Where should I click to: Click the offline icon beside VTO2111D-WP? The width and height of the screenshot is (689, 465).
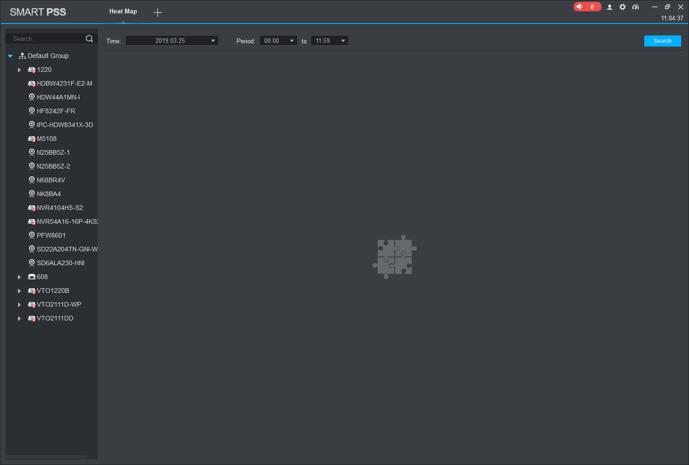32,305
